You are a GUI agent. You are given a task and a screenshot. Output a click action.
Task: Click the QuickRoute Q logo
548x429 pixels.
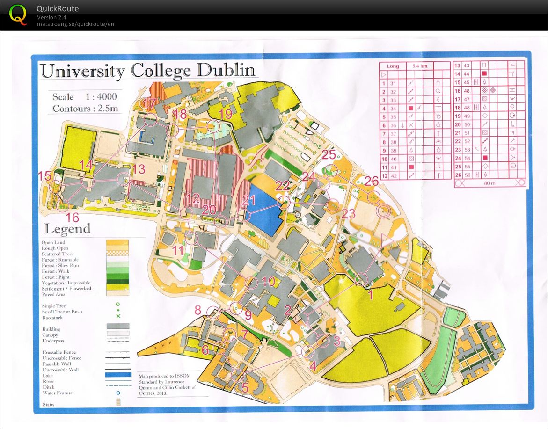18,15
